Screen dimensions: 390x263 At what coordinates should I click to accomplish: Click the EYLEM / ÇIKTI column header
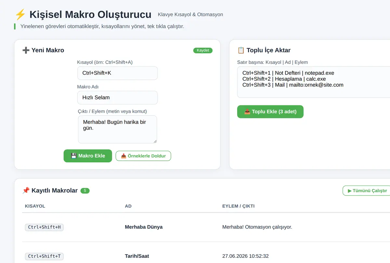tap(238, 206)
